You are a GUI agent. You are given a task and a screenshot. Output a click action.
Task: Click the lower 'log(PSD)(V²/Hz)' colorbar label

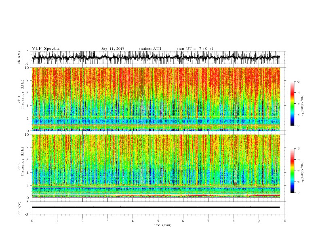click(x=302, y=173)
